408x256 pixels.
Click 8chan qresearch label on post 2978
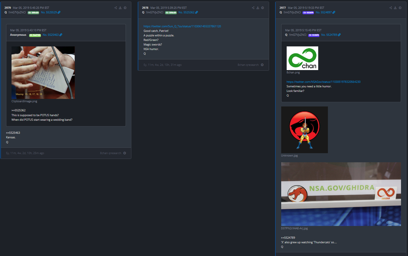[248, 65]
